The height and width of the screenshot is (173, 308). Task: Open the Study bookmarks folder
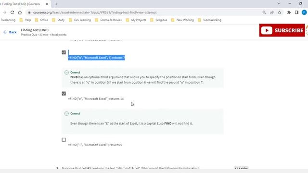58,20
